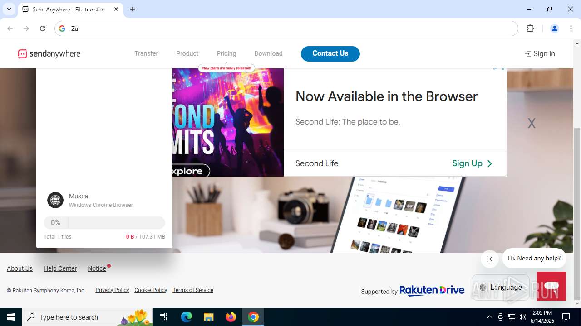
Task: Click the New plans are newly released badge
Action: tap(226, 68)
